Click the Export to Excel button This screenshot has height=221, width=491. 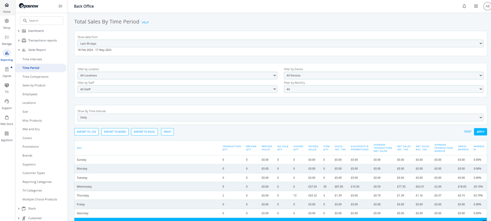(x=144, y=132)
